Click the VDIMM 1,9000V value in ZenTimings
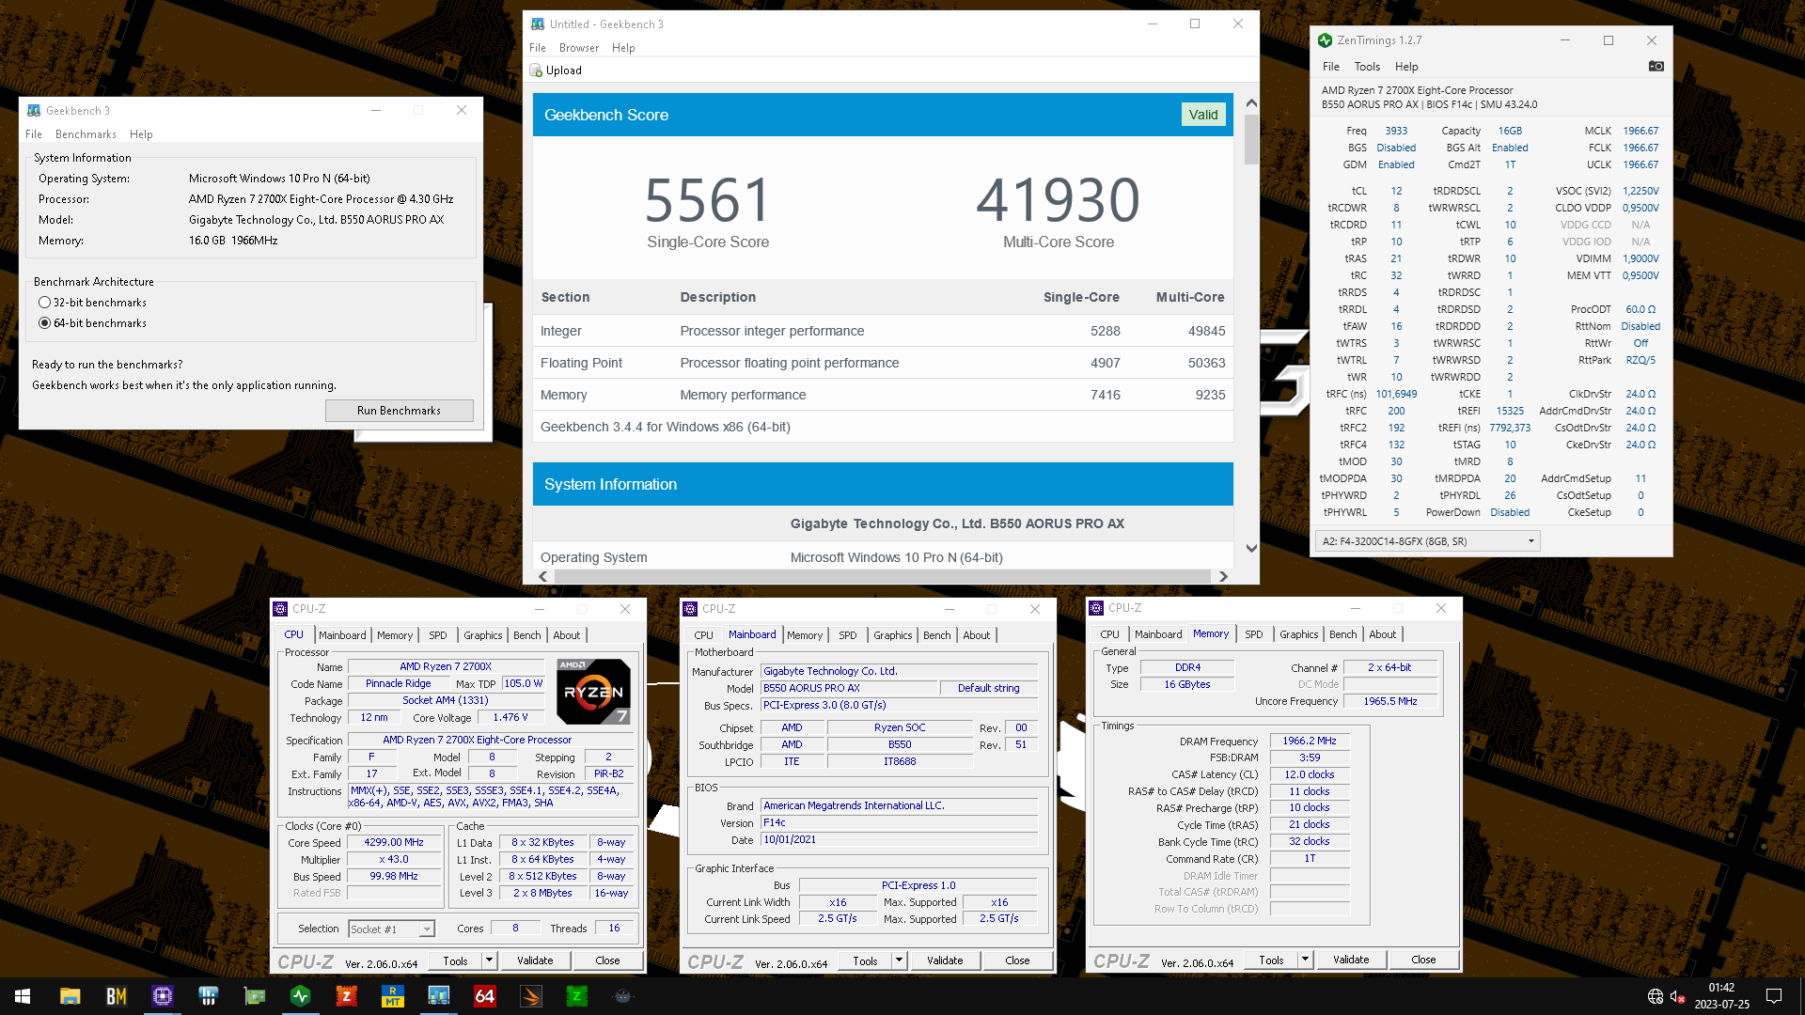The image size is (1805, 1015). tap(1640, 258)
